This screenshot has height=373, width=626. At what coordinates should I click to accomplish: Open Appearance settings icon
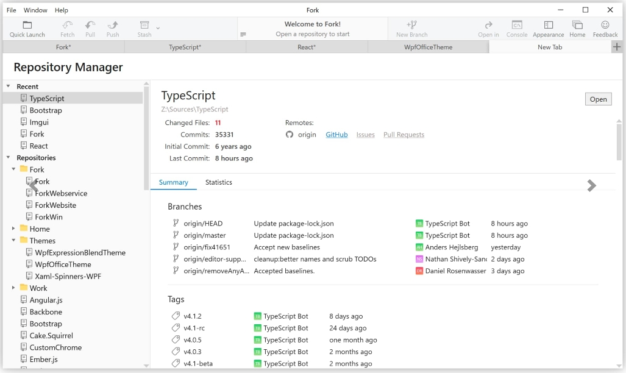tap(548, 25)
